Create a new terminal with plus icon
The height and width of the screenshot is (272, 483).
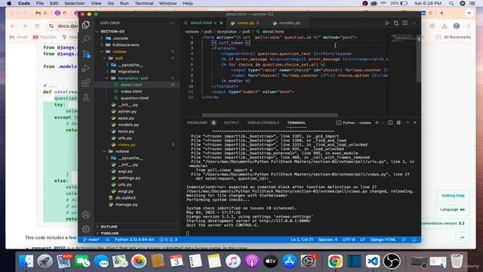click(377, 122)
